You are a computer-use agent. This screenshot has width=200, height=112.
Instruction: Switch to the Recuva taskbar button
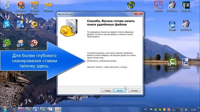[x=58, y=110]
